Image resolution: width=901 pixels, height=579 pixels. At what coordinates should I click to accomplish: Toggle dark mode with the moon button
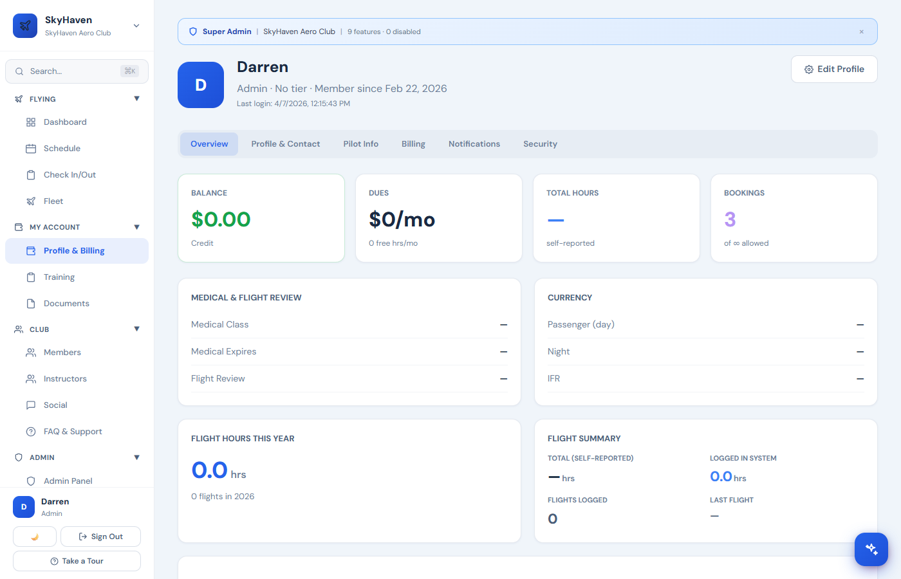(34, 536)
